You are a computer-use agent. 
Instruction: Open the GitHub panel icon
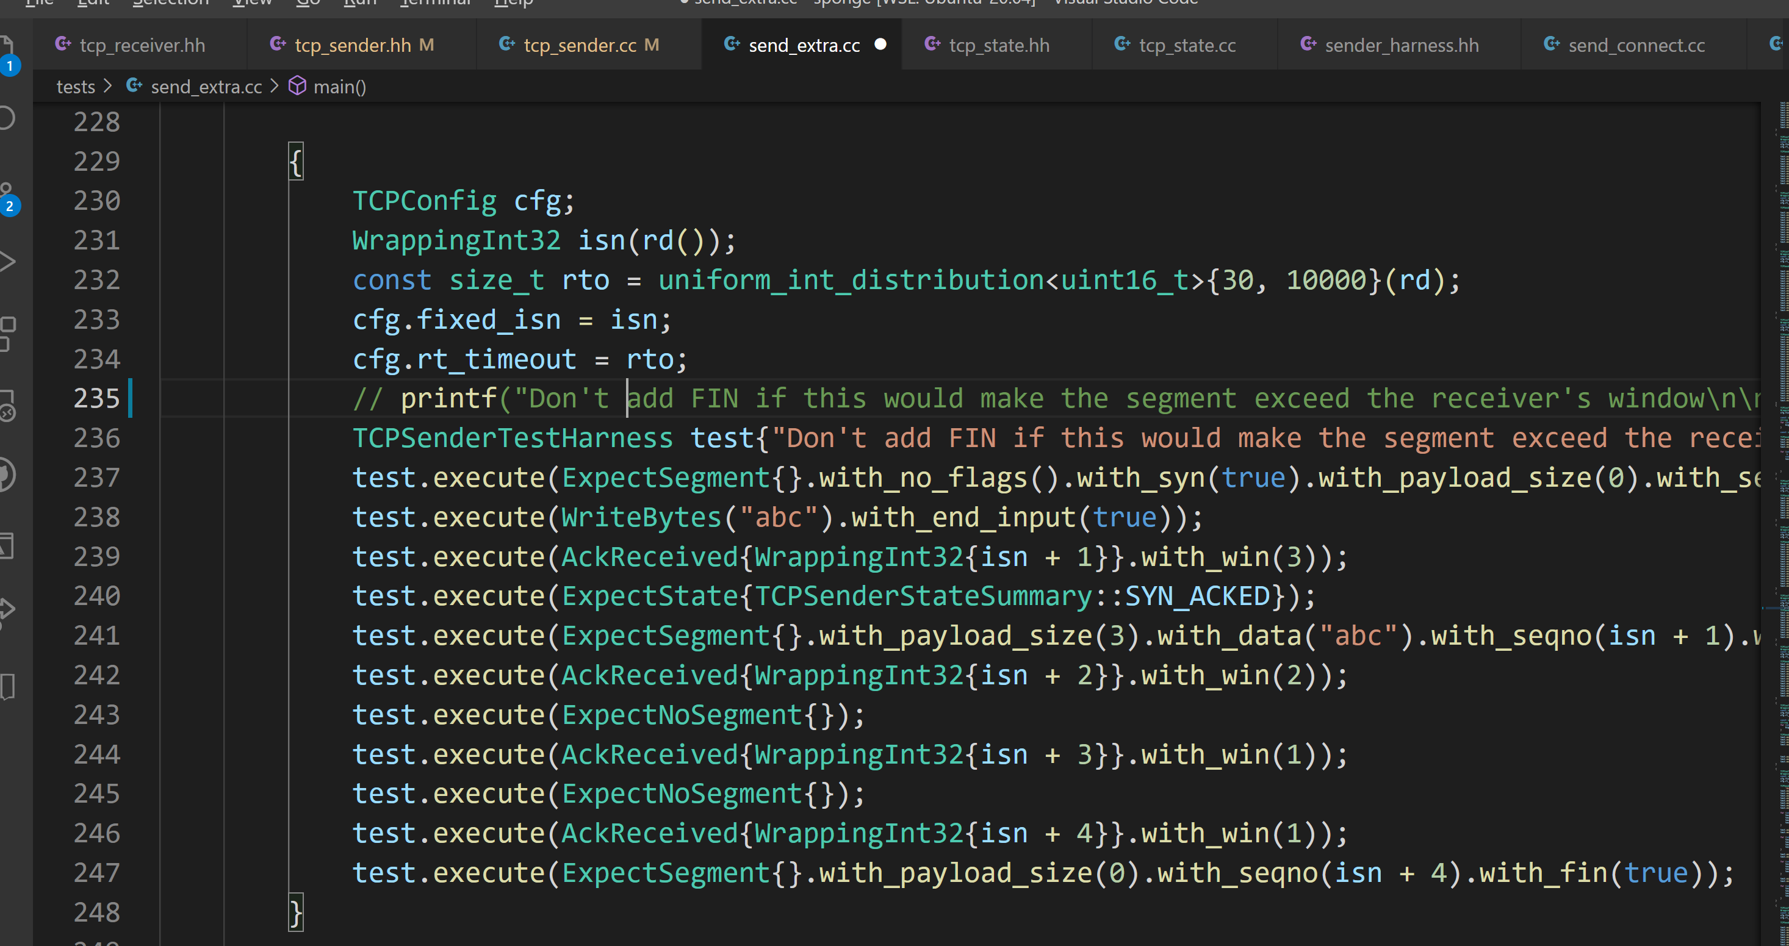(7, 475)
